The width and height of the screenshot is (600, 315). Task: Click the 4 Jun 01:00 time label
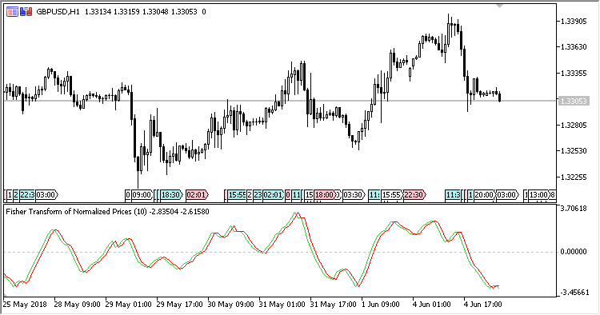pyautogui.click(x=432, y=305)
